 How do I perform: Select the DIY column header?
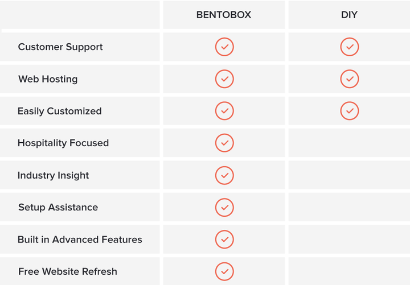pyautogui.click(x=349, y=15)
